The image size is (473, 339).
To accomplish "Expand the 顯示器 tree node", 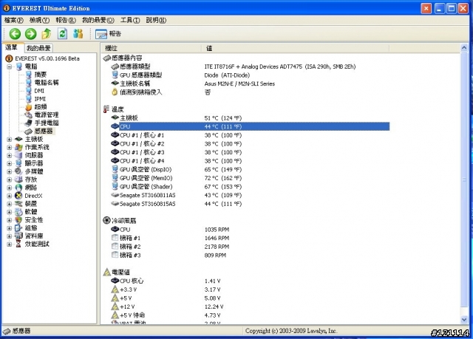I will [x=10, y=163].
